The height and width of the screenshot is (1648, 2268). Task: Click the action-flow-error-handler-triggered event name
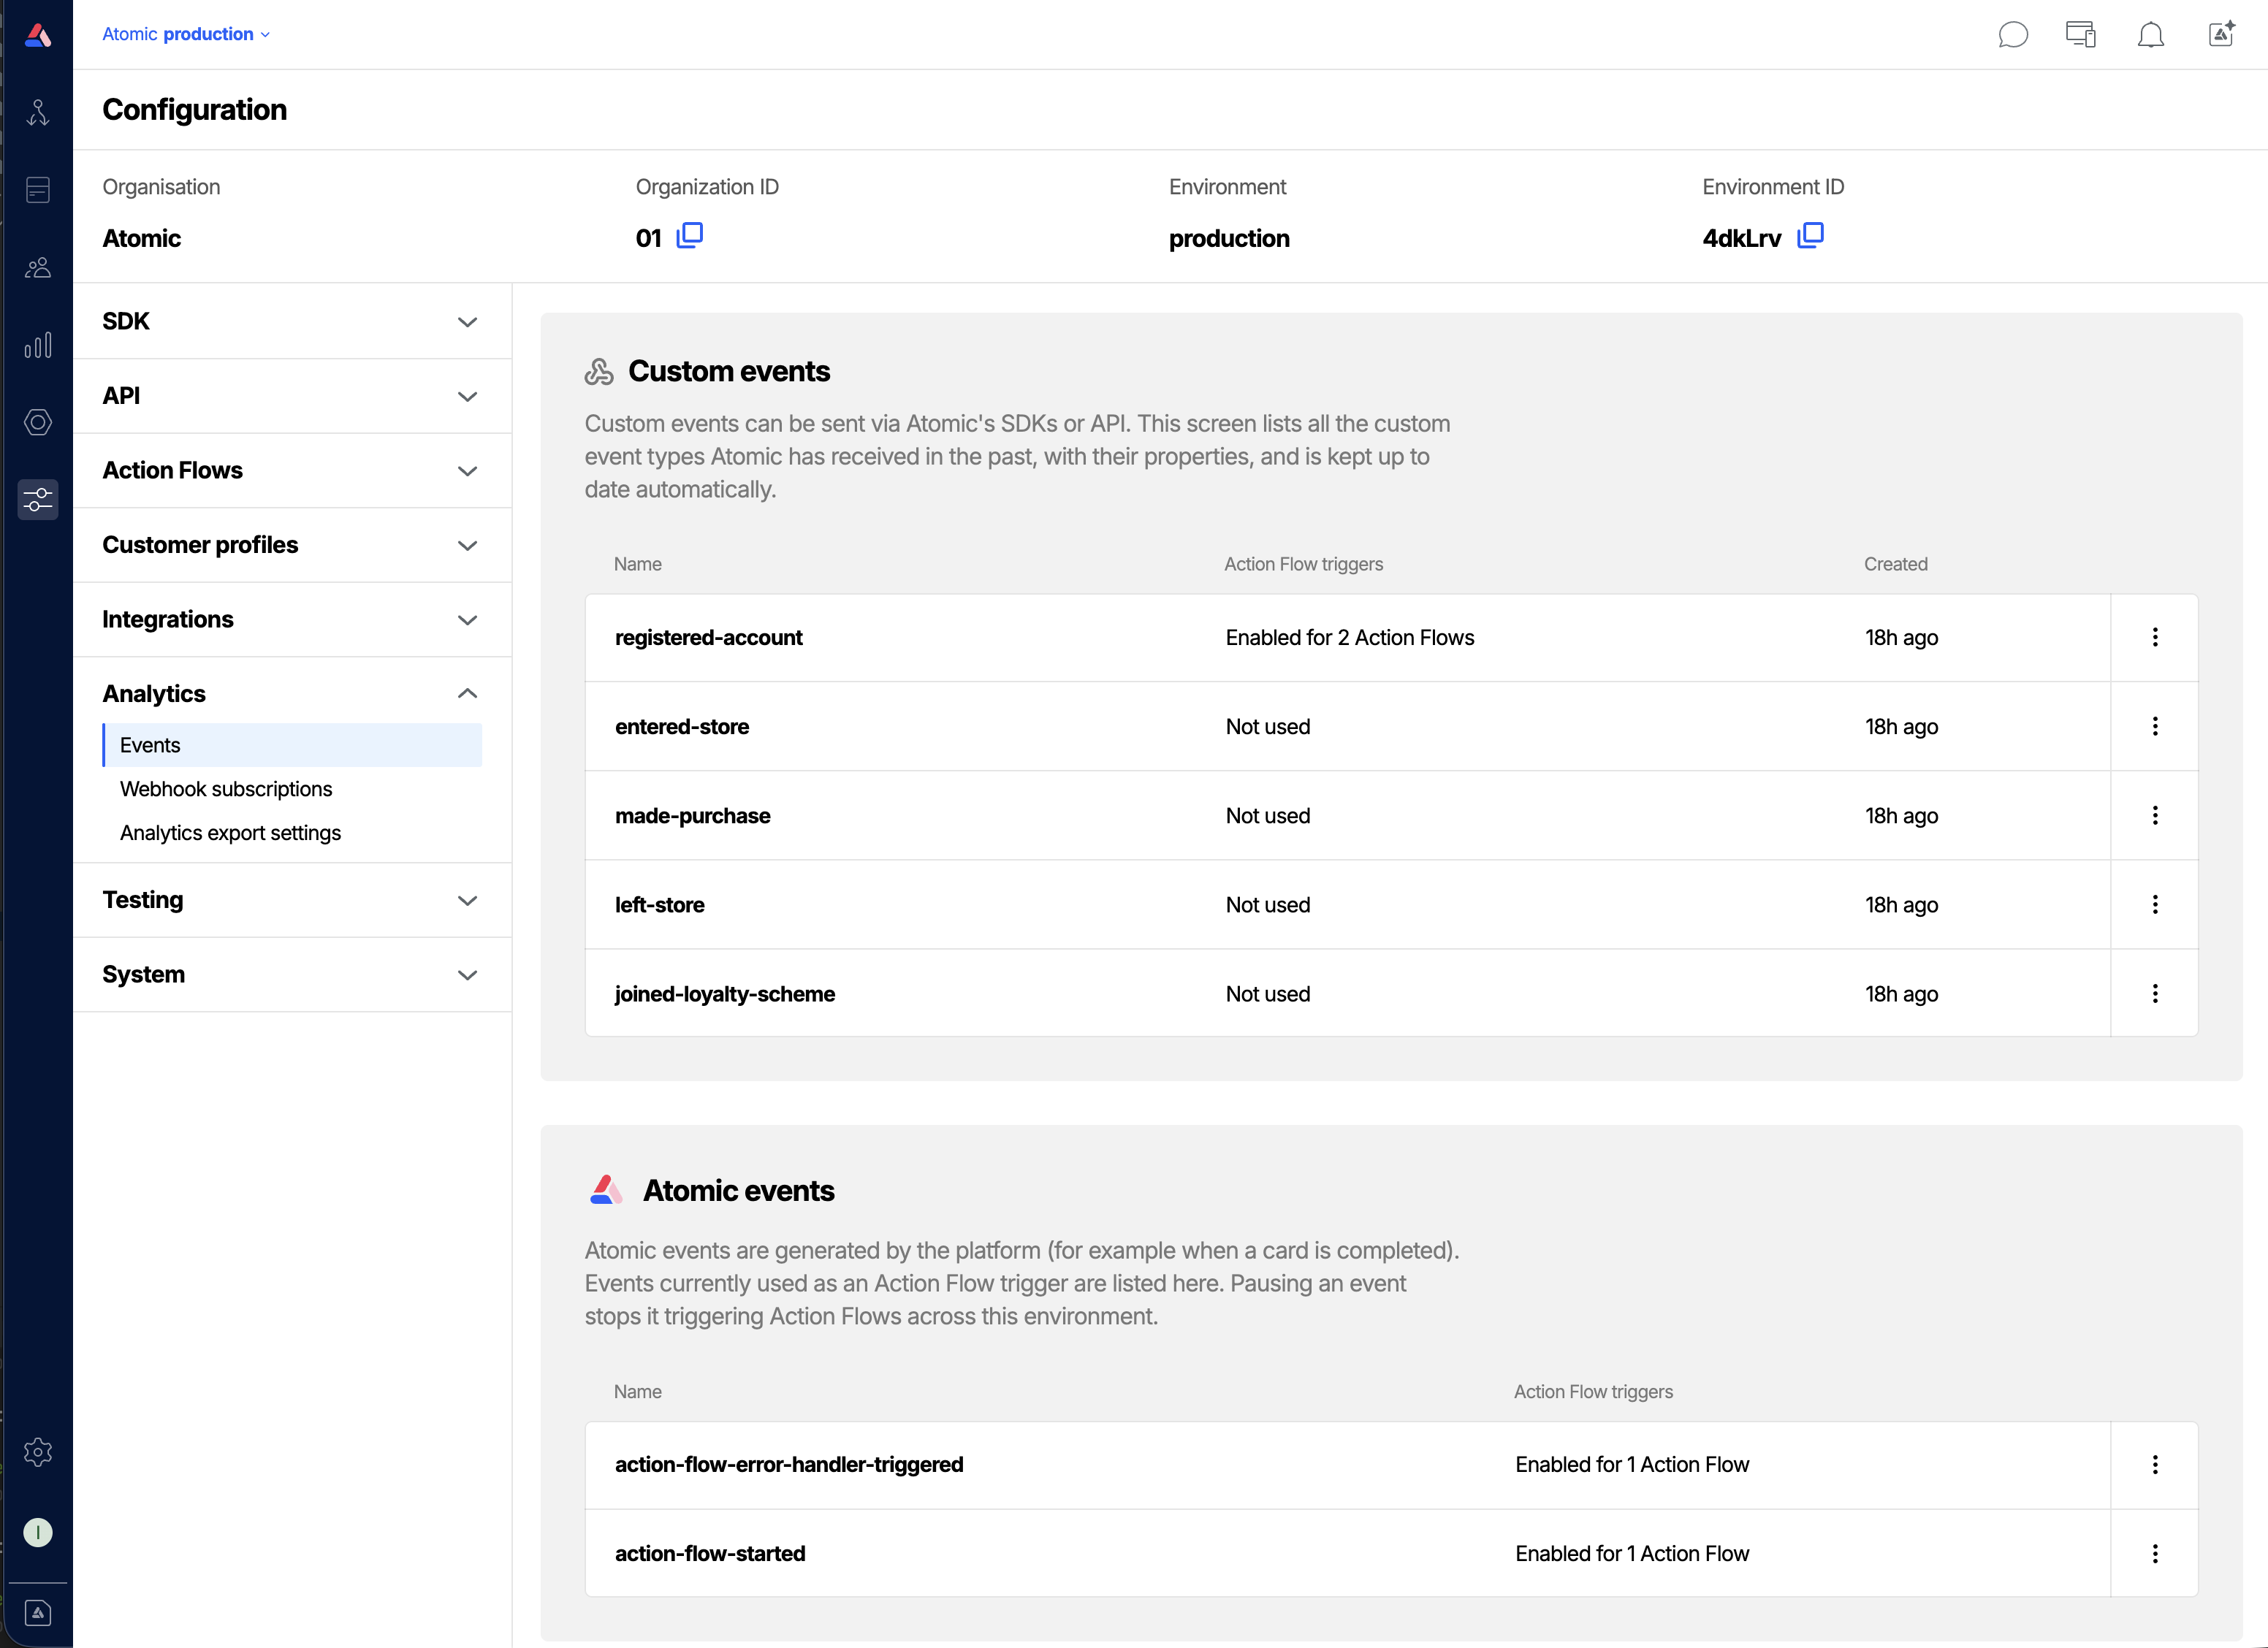[789, 1464]
